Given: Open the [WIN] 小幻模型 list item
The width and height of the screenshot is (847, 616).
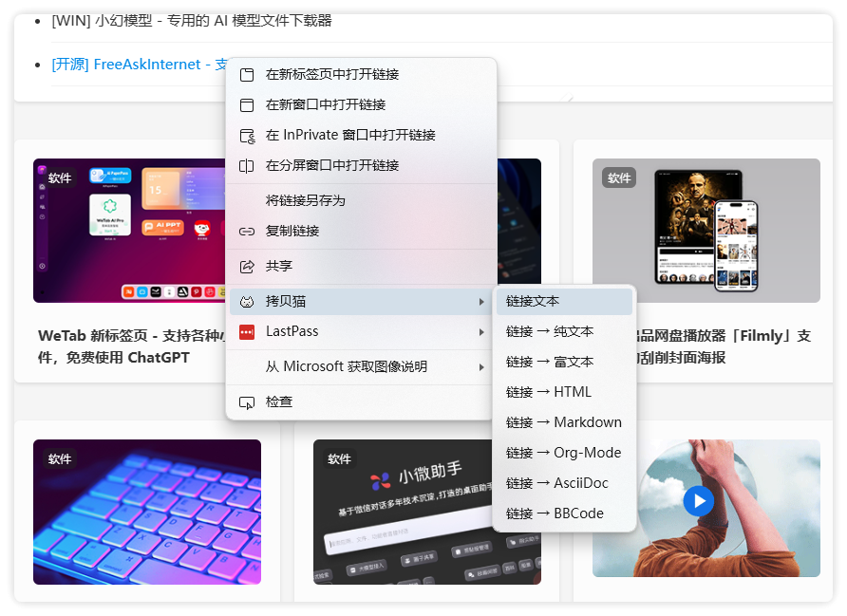Looking at the screenshot, I should pos(192,21).
